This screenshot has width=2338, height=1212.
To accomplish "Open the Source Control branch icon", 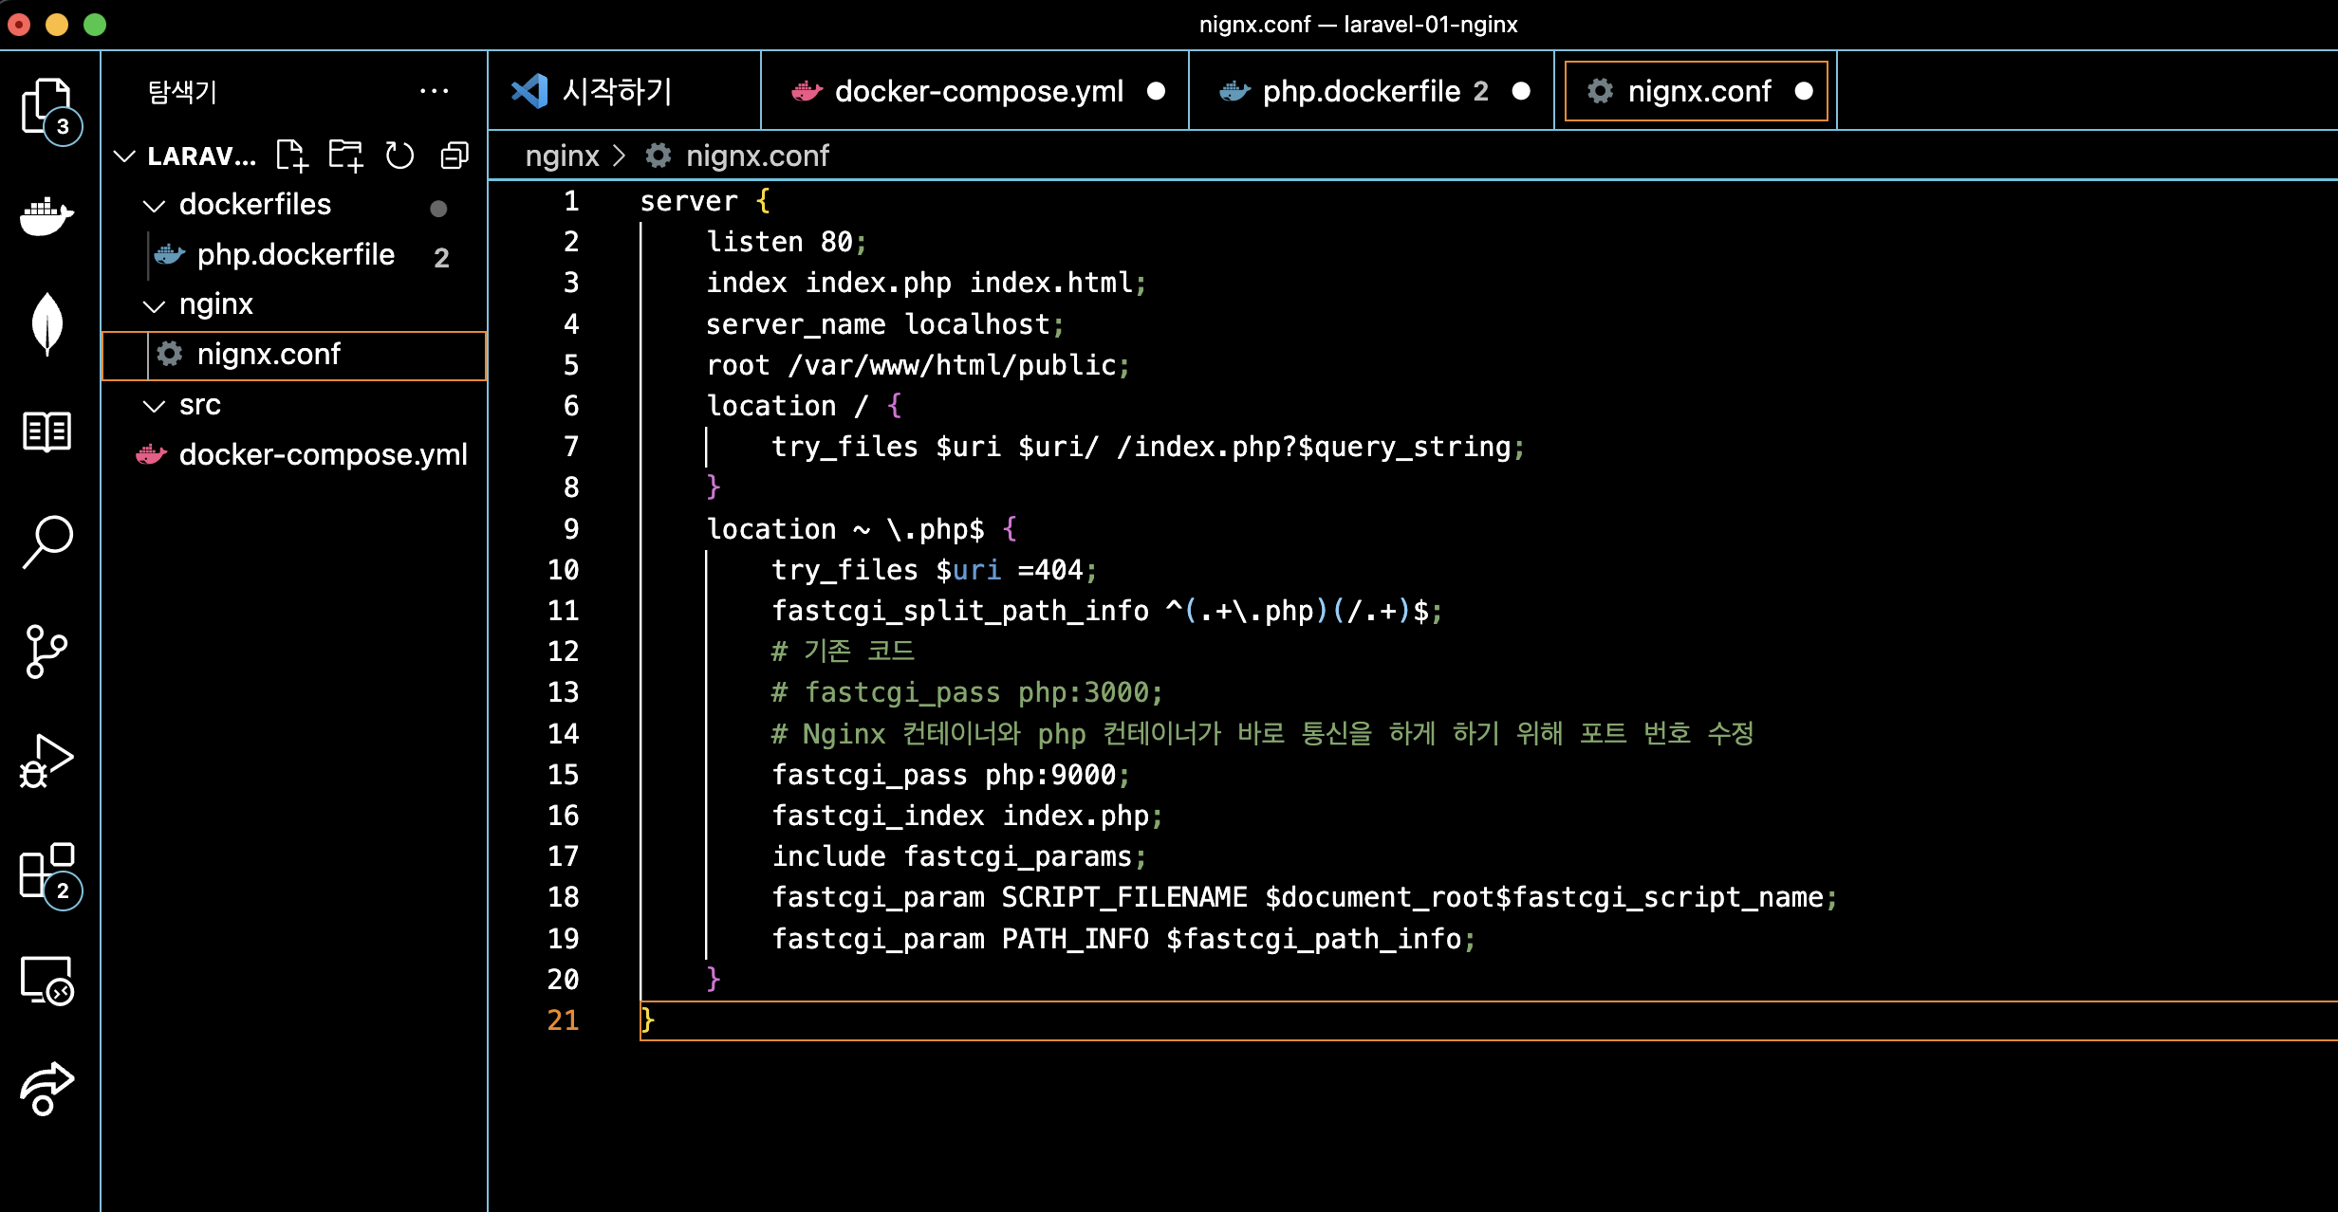I will click(x=46, y=651).
